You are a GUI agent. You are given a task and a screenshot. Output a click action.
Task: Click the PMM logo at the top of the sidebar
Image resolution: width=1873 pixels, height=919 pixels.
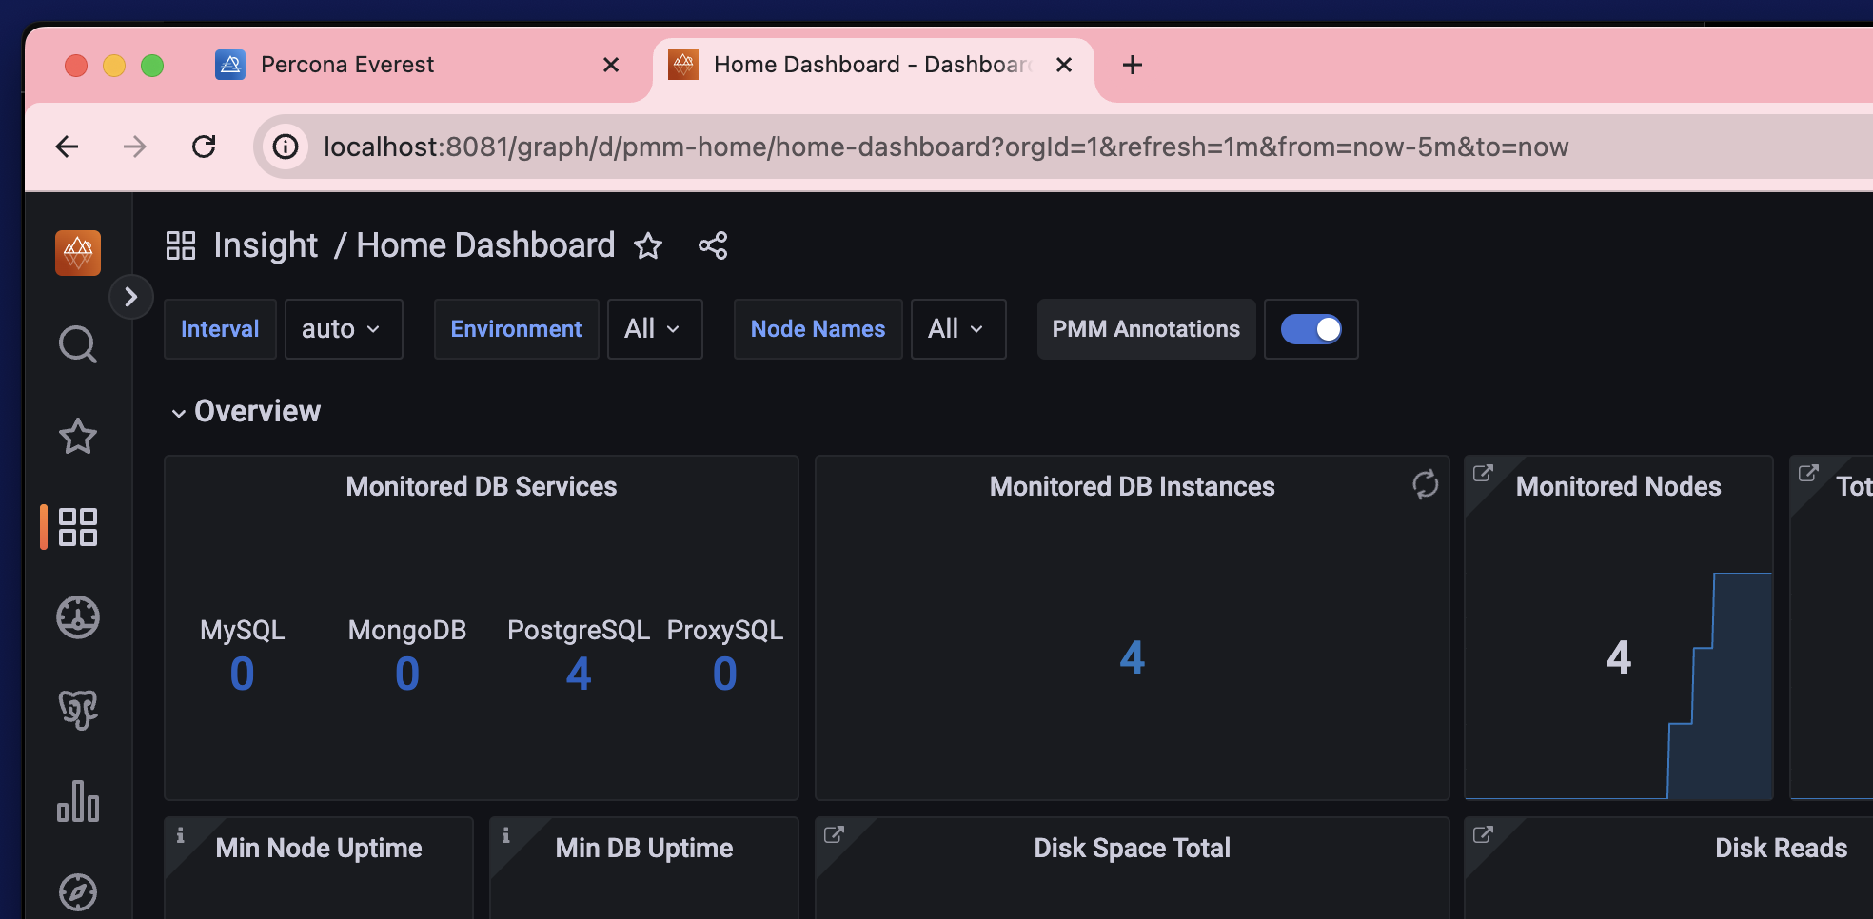click(77, 252)
